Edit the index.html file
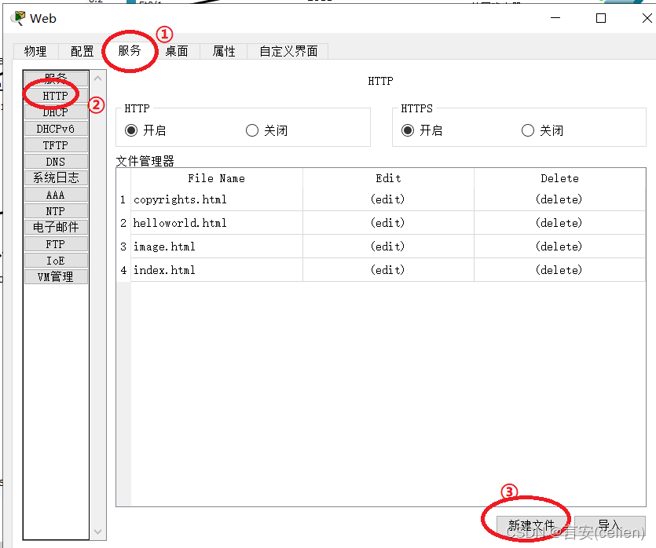Image resolution: width=656 pixels, height=548 pixels. pos(388,269)
